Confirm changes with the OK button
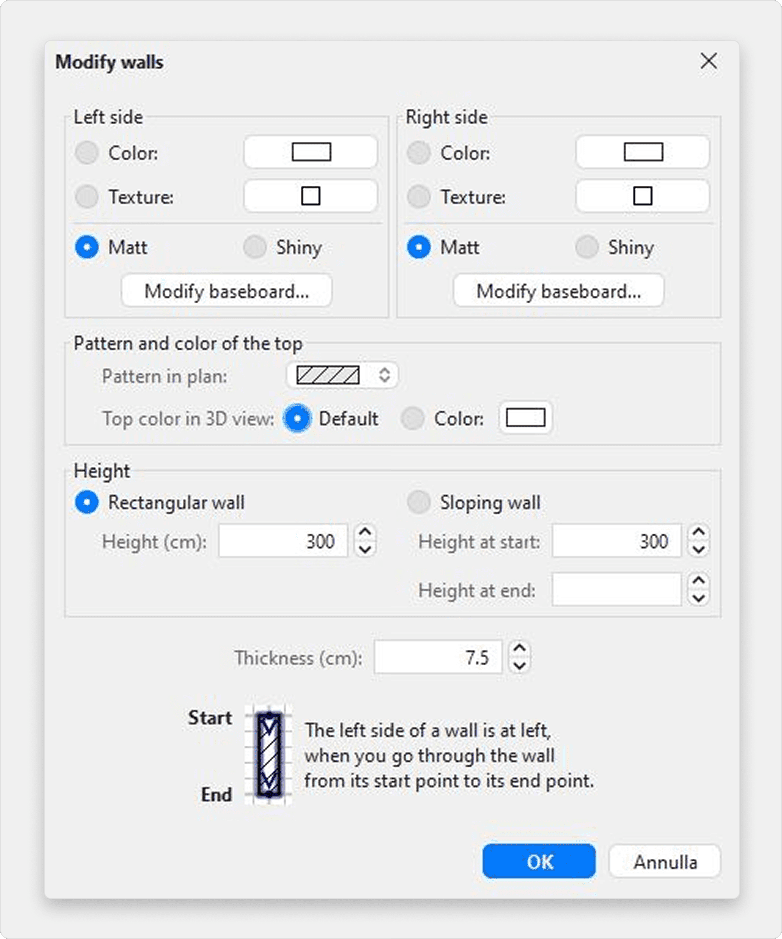782x939 pixels. [539, 862]
